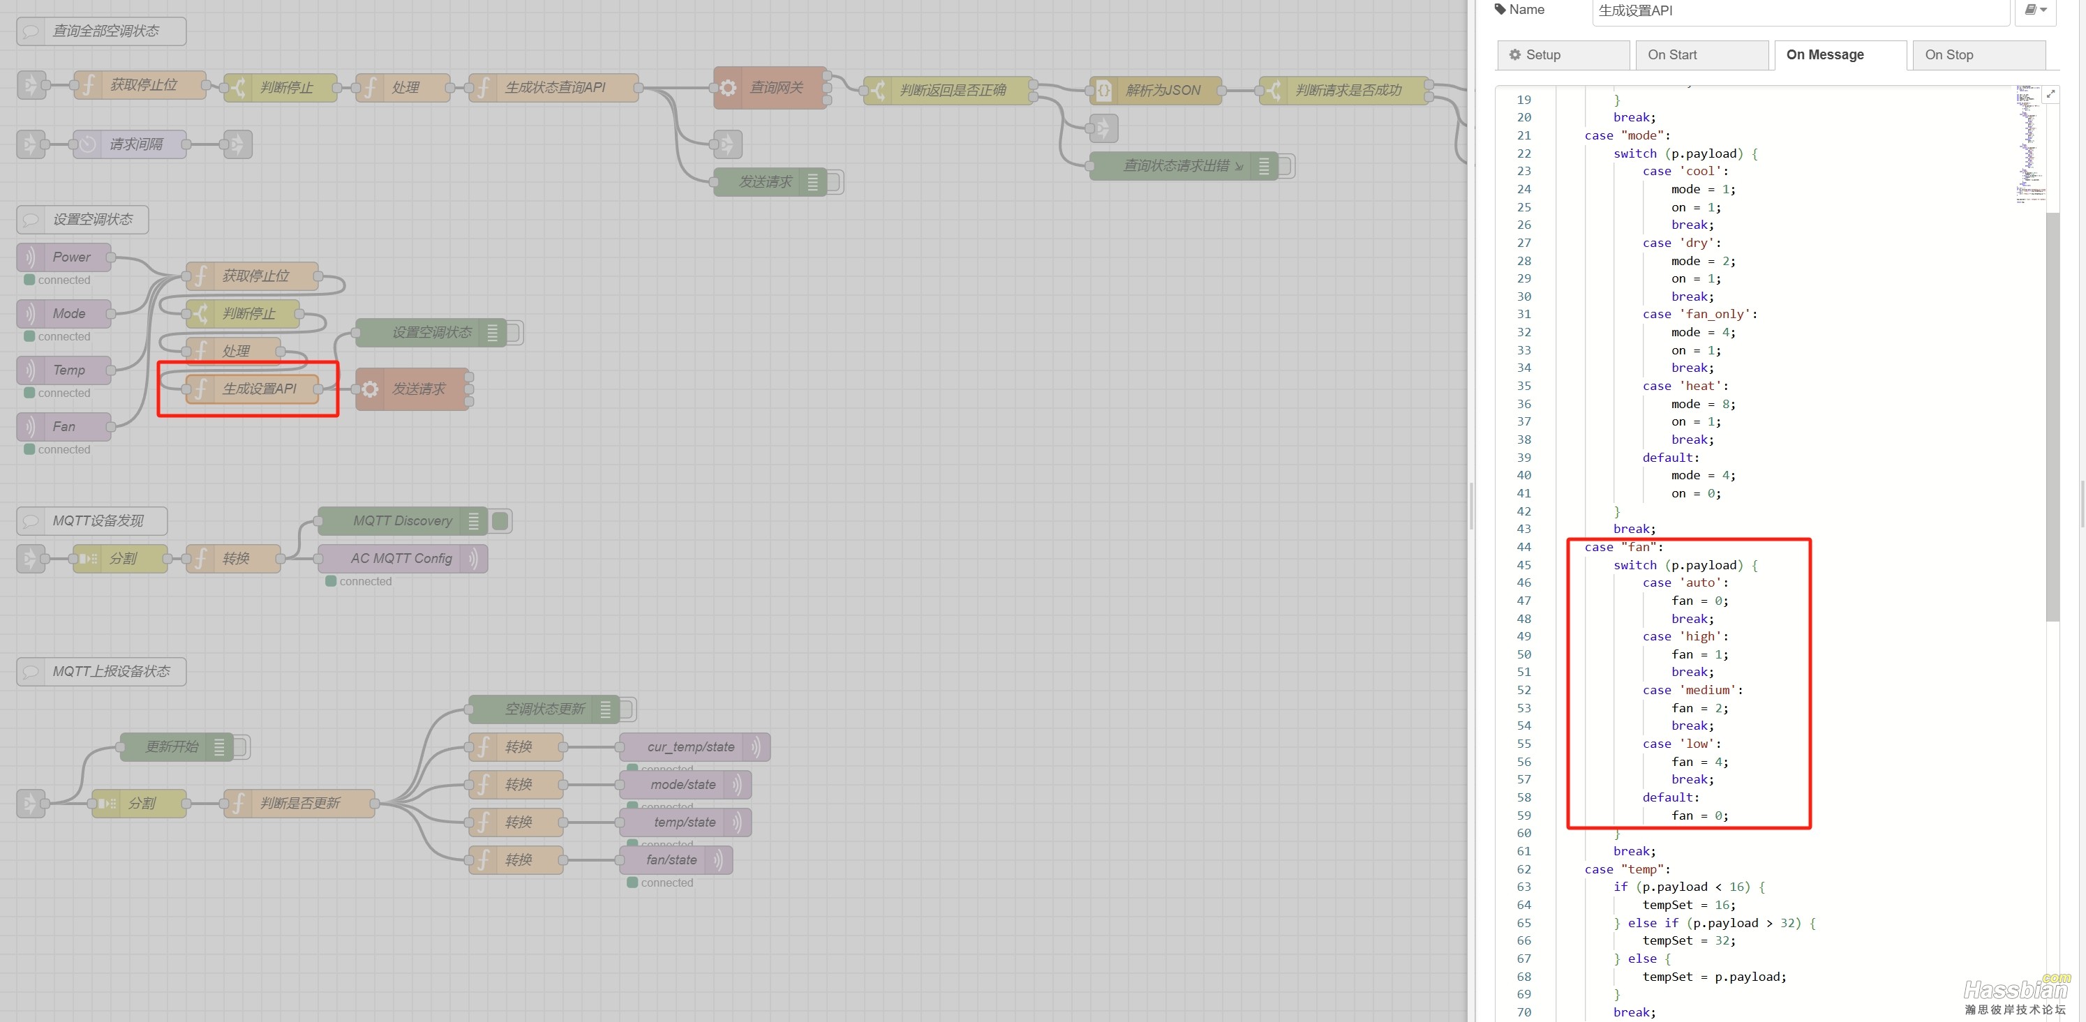Click the gear icon on the Setup tab

1514,55
